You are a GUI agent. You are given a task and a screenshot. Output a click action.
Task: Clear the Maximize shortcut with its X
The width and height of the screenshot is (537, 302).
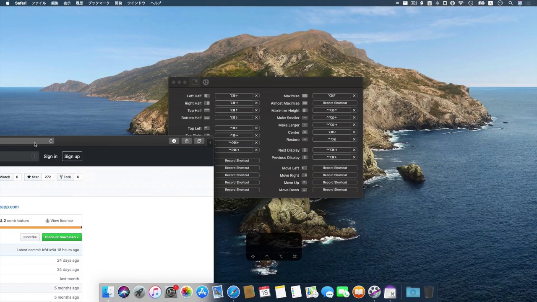pos(354,96)
